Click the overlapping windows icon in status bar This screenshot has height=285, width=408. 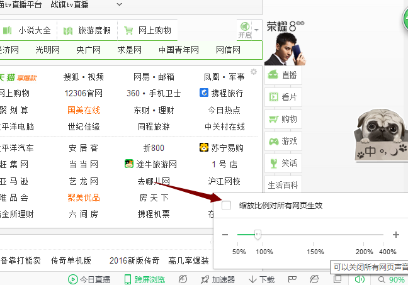(337, 279)
